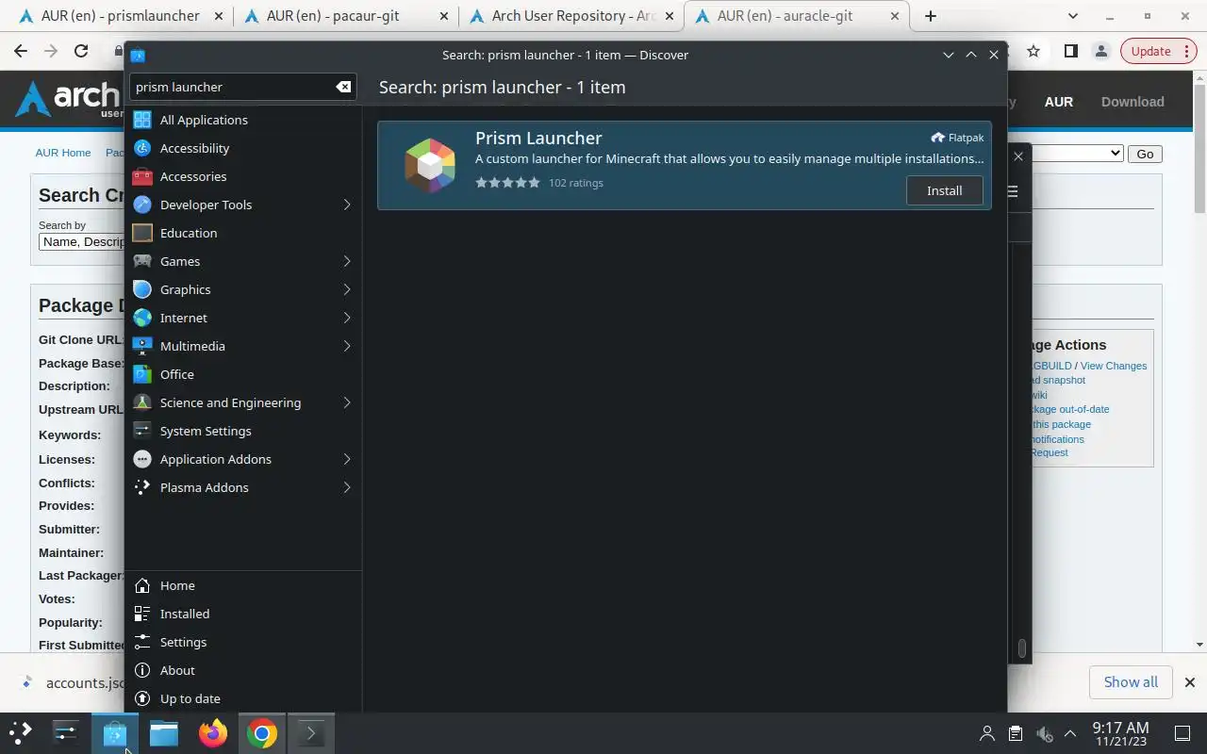Click the Application Addons icon

[142, 459]
